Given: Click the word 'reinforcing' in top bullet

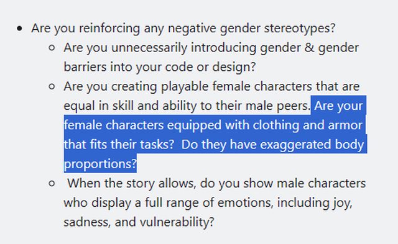Looking at the screenshot, I should [109, 29].
